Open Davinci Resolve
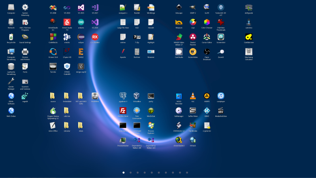 click(193, 37)
